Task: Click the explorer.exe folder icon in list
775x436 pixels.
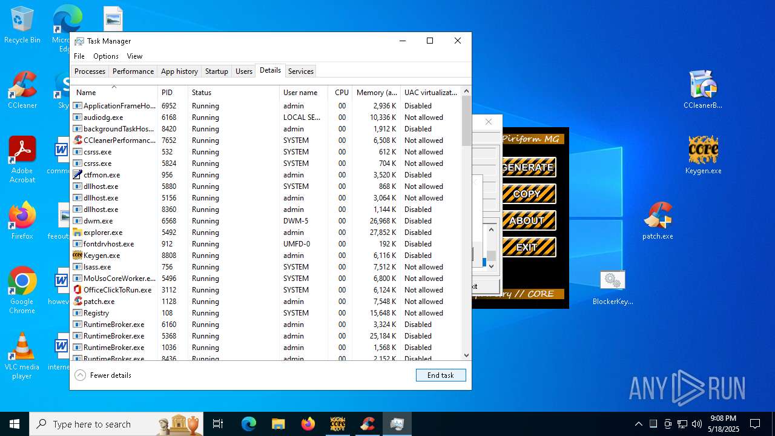Action: 77,233
